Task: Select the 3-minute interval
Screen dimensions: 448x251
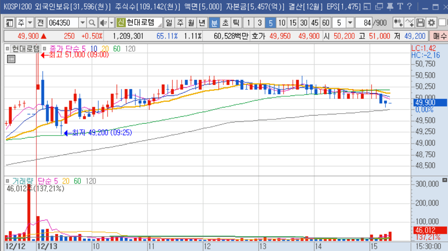Action: click(259, 23)
